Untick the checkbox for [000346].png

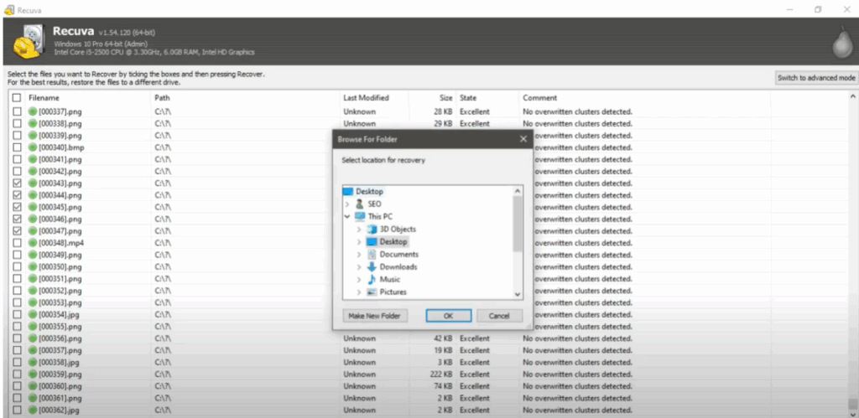click(17, 219)
